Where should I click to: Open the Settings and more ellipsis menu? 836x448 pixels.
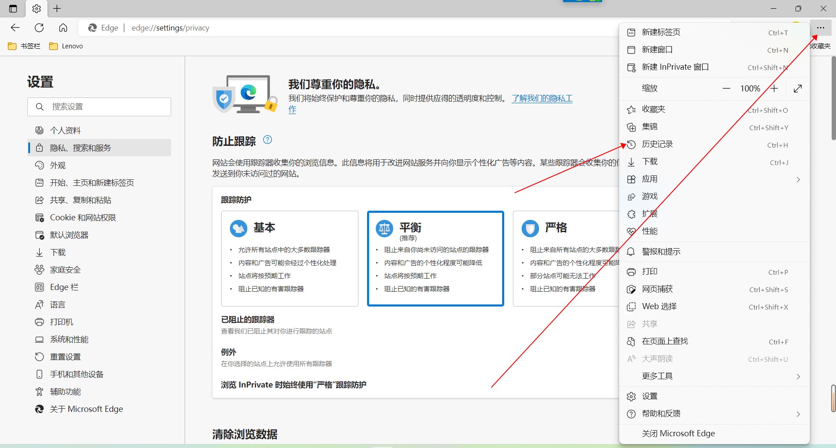pos(820,28)
